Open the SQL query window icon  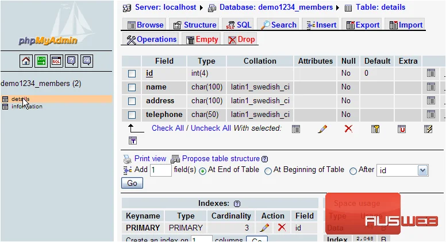(x=56, y=61)
